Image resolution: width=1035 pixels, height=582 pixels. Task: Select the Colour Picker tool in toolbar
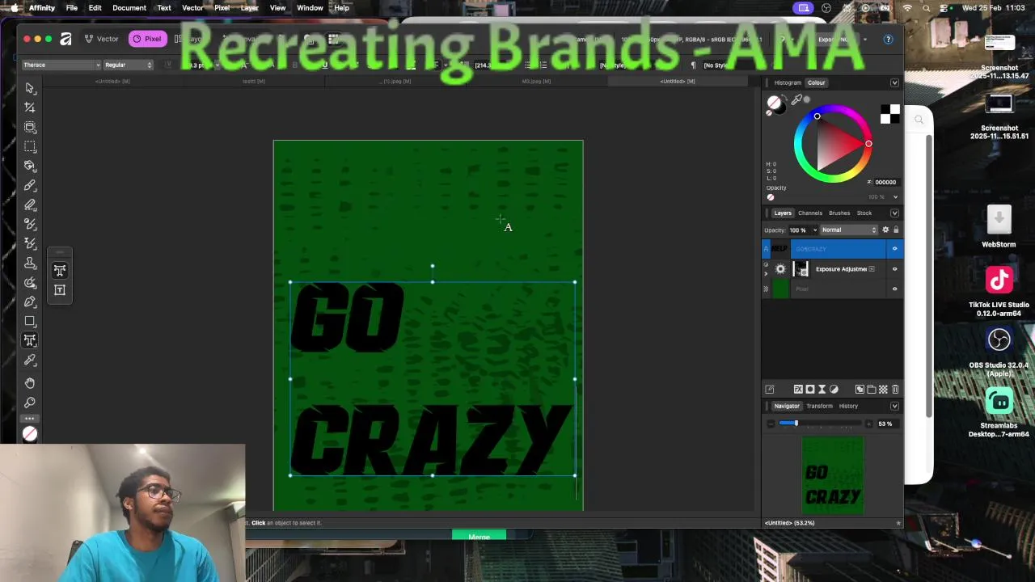click(30, 360)
